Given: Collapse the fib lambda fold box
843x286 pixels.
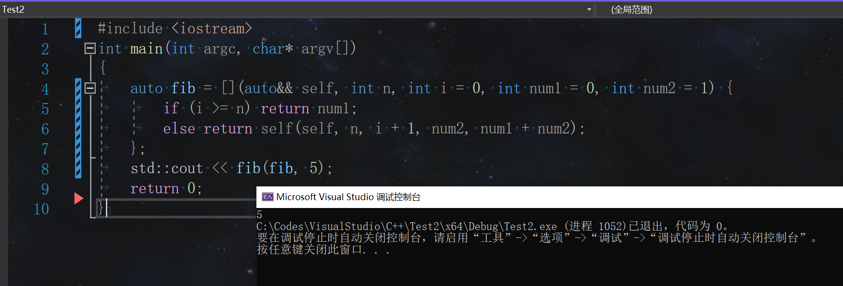Looking at the screenshot, I should [x=90, y=88].
